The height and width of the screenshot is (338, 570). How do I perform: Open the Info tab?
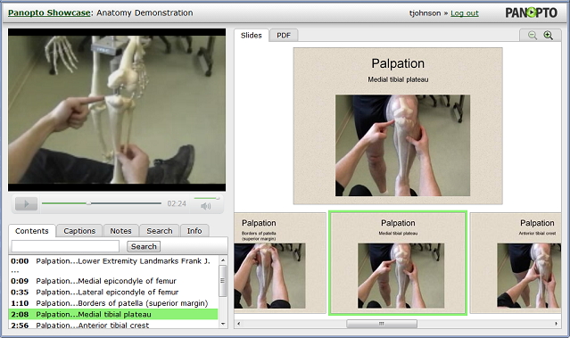pos(194,231)
